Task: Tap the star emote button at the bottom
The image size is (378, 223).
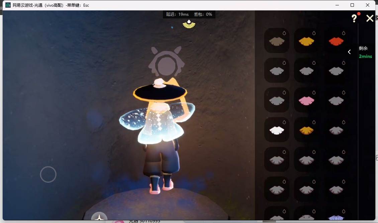Action: [99, 216]
